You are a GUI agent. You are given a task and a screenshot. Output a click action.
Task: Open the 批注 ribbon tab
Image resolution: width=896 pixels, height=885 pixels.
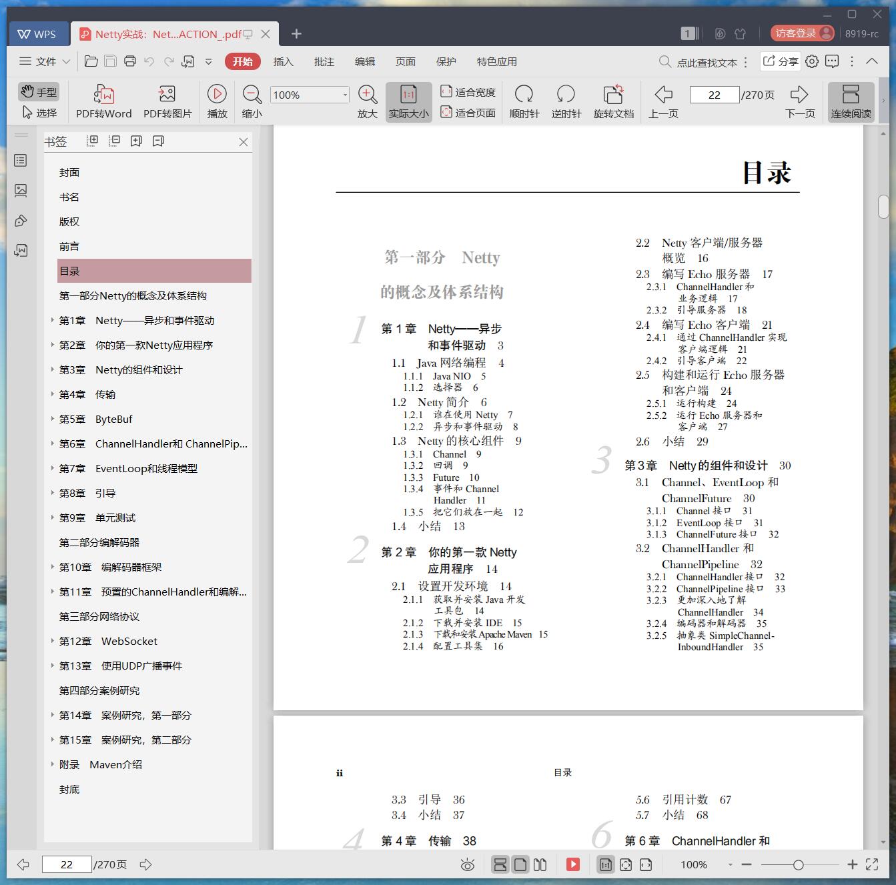pyautogui.click(x=324, y=61)
